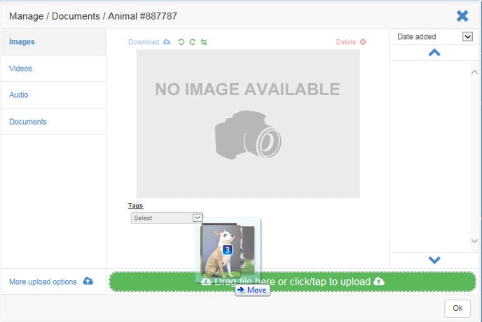This screenshot has width=482, height=322.
Task: Rotate image counter-clockwise
Action: tap(181, 42)
